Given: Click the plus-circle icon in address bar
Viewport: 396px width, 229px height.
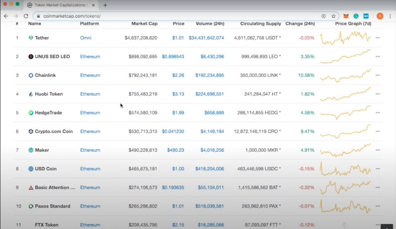Looking at the screenshot, I should [x=324, y=16].
